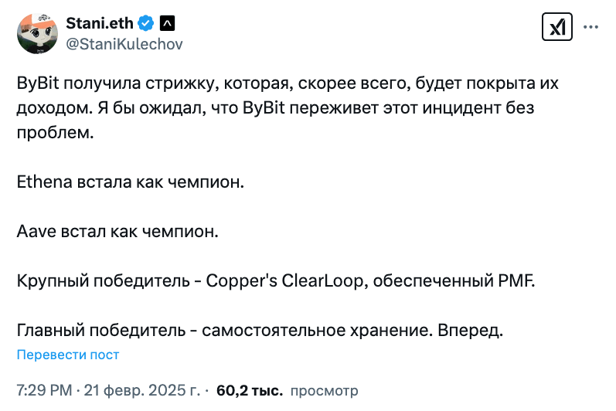Click the word проблем. in the tweet
Viewport: 616px width, 411px height.
(x=55, y=133)
